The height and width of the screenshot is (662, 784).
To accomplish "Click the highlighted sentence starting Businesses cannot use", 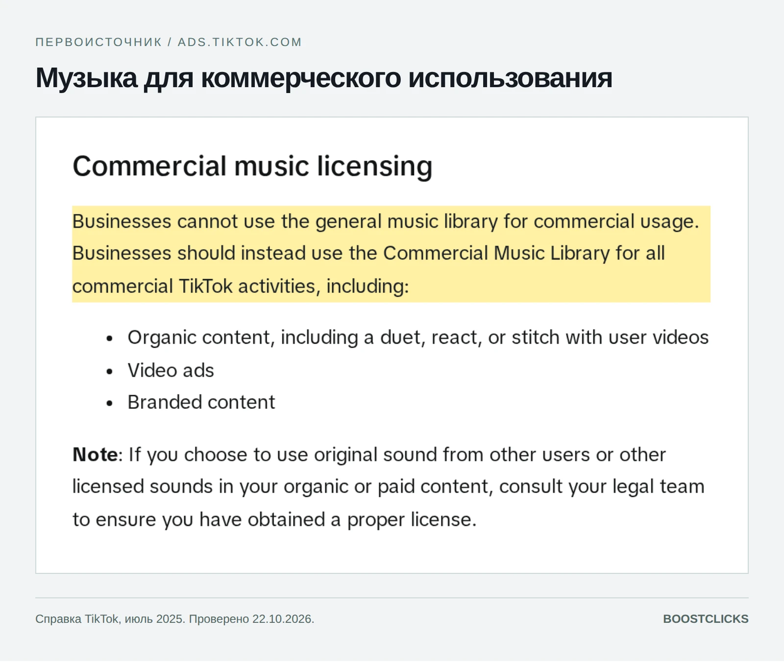I will 386,222.
